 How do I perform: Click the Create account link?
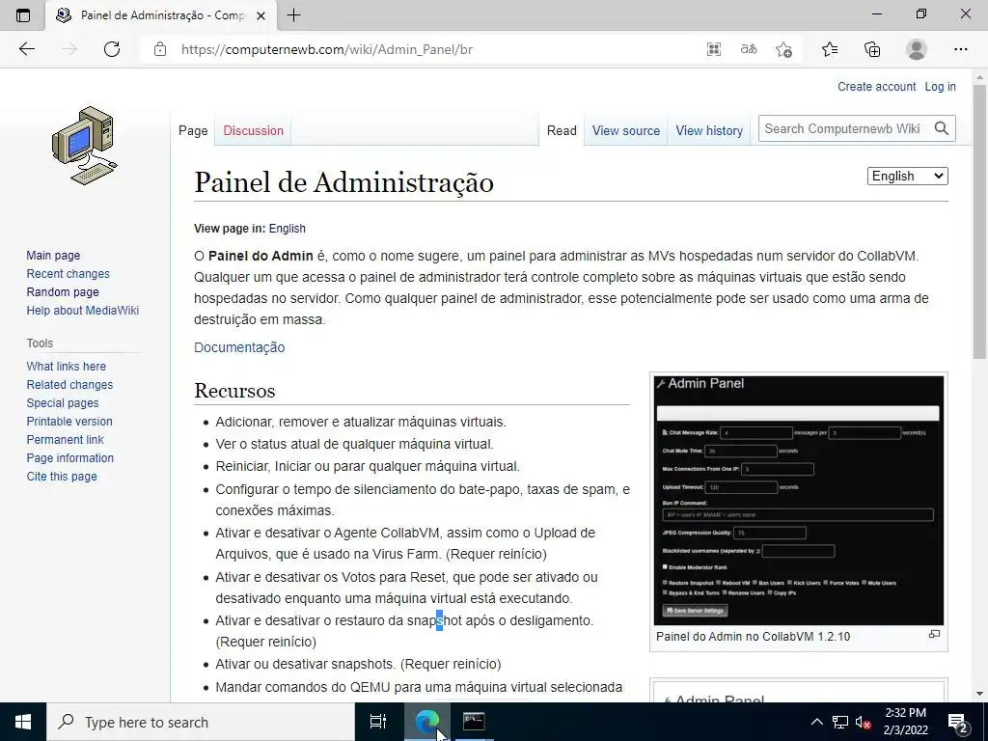876,86
